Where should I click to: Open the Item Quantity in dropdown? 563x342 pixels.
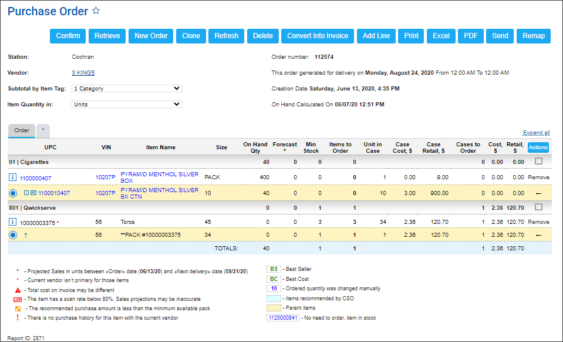tap(127, 105)
